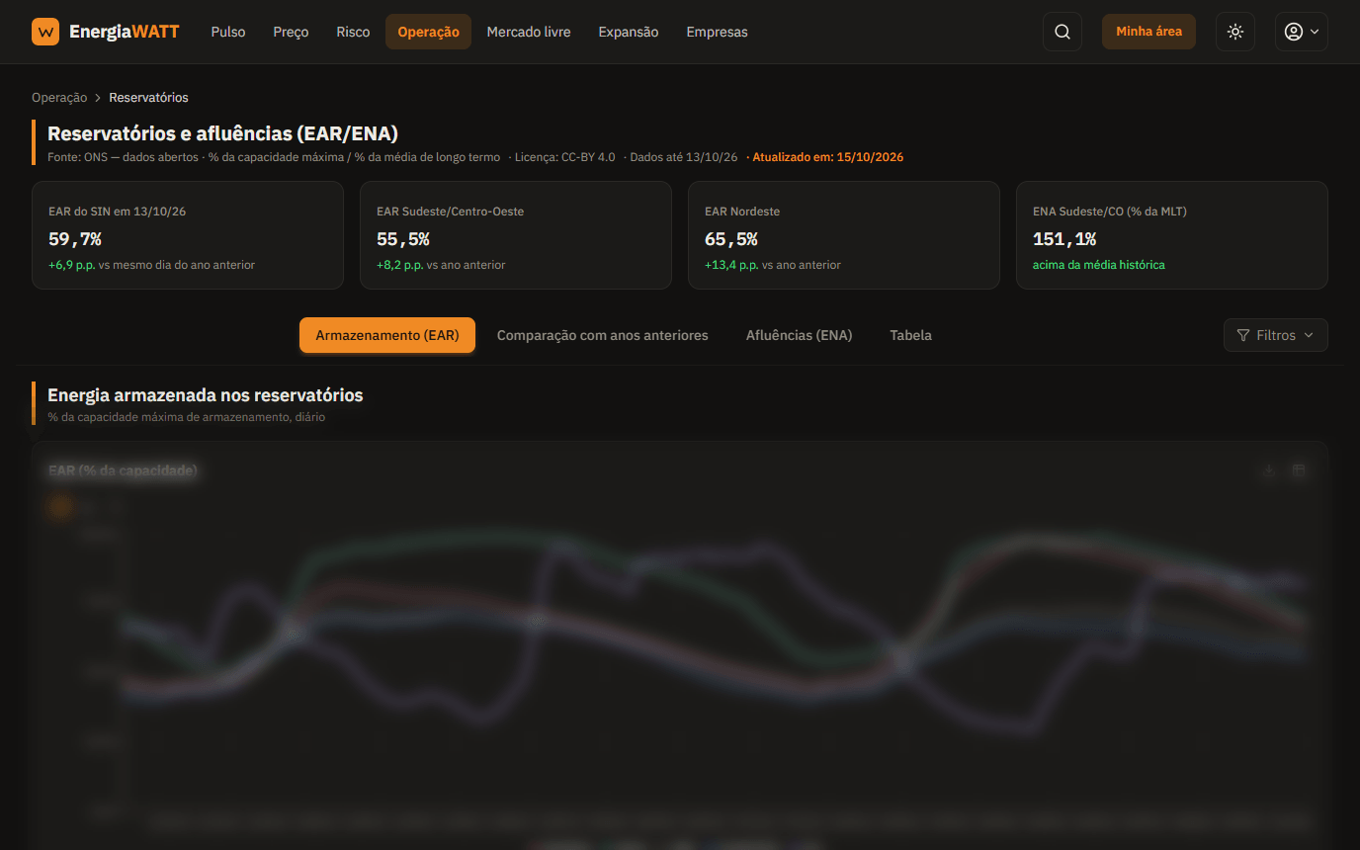Click 'Atualizado em: 15/10/2026' text

(x=828, y=157)
